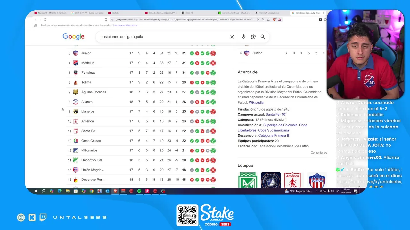Open the Brave browser taskbar icon
Viewport: 410px width, 230px height.
pos(115,191)
